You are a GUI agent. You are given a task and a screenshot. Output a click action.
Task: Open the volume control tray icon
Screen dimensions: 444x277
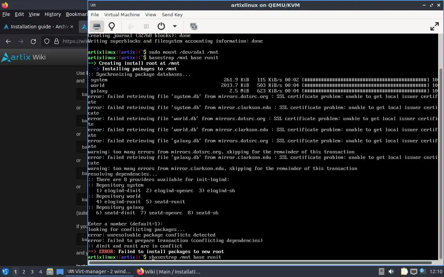[391, 271]
